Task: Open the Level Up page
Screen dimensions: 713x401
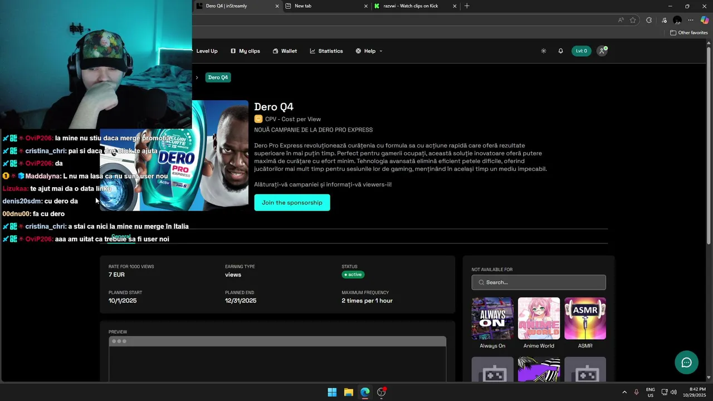Action: (207, 51)
